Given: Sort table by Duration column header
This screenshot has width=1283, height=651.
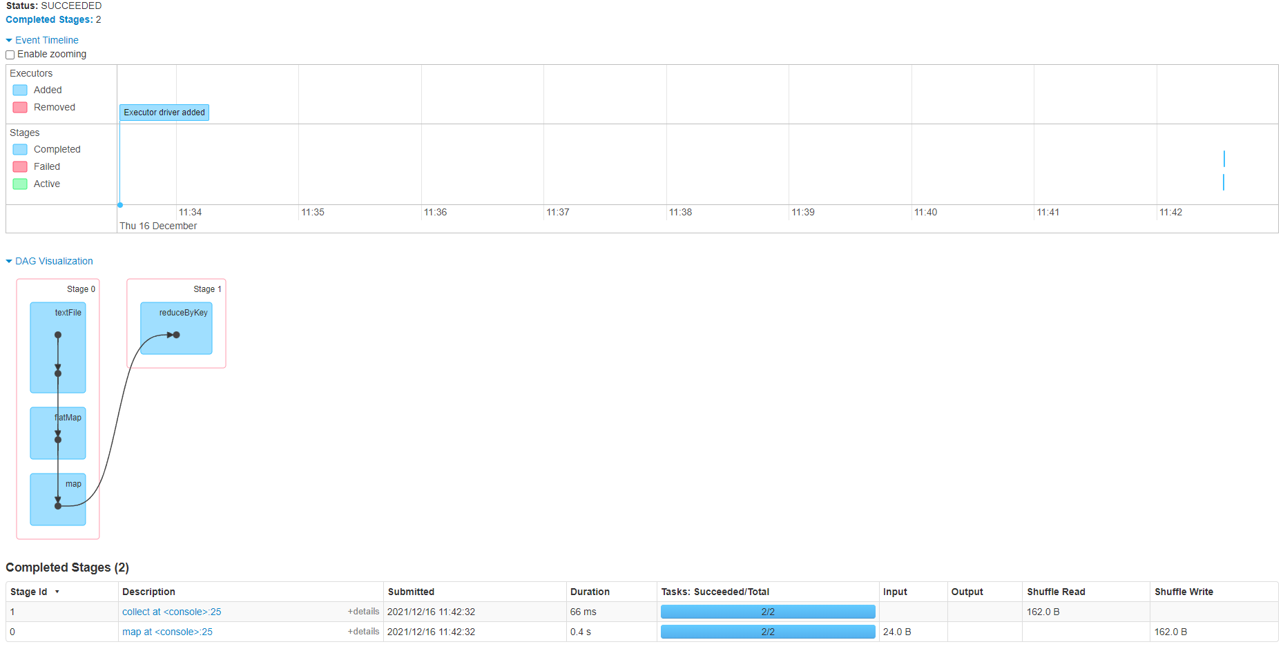Looking at the screenshot, I should pos(590,592).
